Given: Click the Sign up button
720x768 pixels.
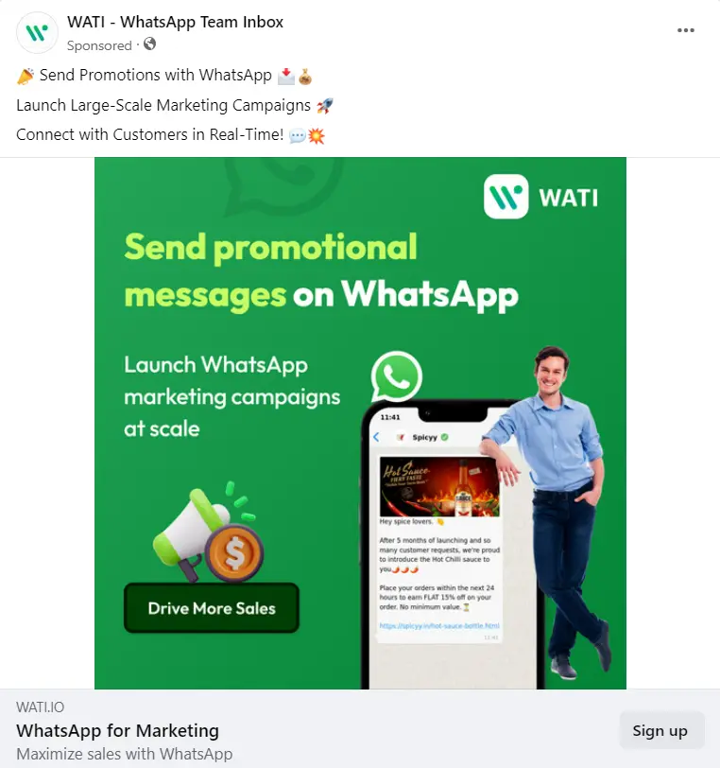Looking at the screenshot, I should [x=661, y=730].
